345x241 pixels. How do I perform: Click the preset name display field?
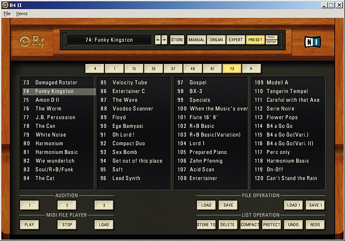pos(109,40)
